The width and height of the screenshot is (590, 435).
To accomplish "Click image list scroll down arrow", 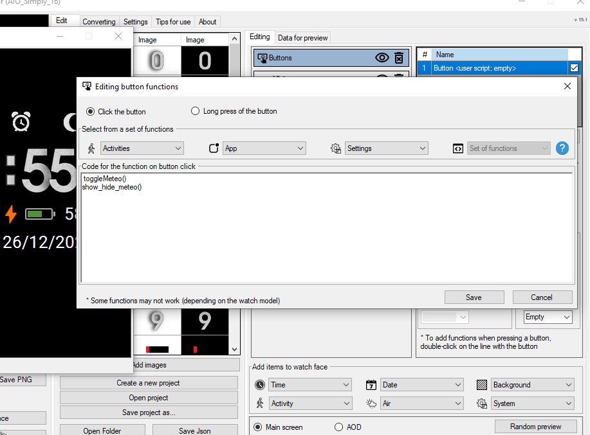I will tap(234, 350).
